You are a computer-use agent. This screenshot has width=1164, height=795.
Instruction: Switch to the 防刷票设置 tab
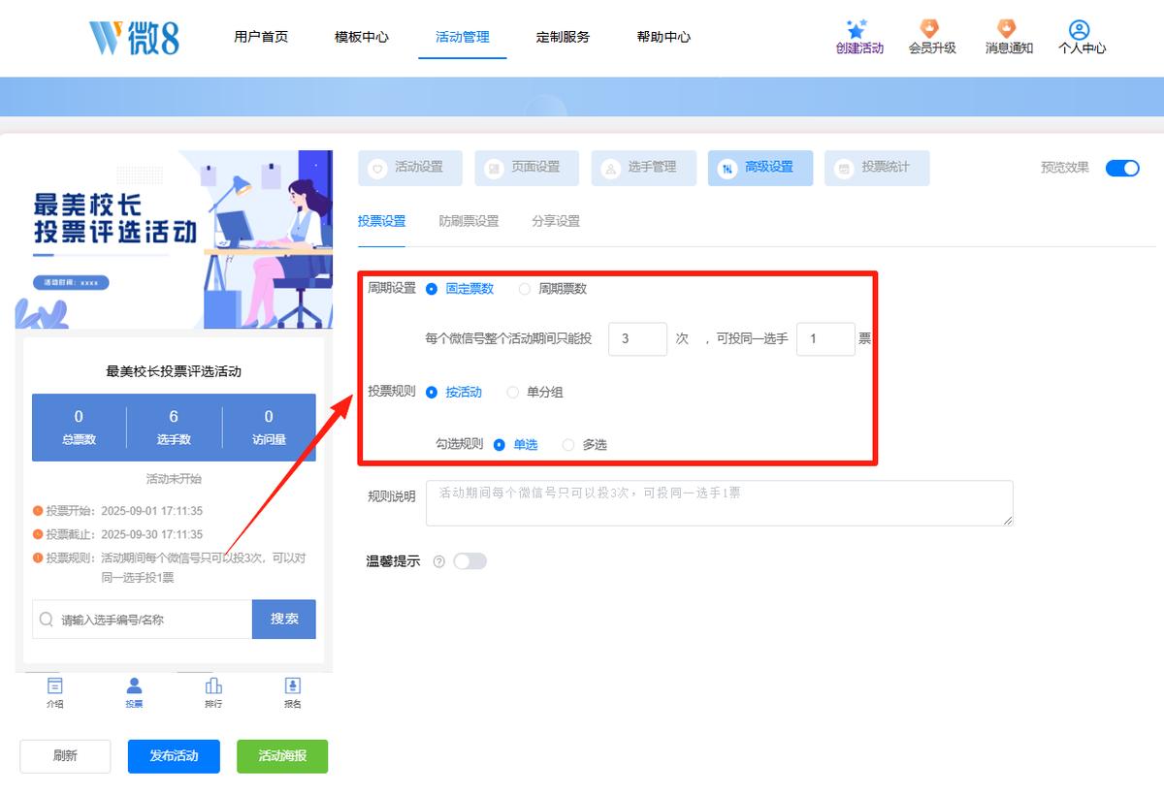point(469,221)
